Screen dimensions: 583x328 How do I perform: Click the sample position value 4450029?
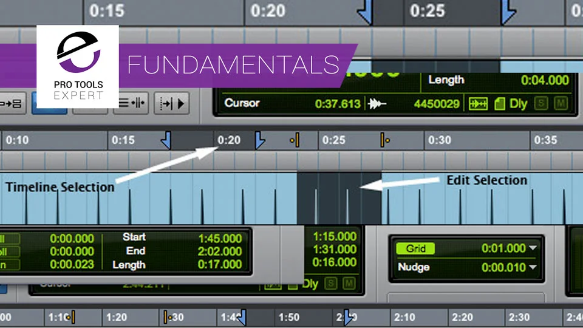coord(437,104)
